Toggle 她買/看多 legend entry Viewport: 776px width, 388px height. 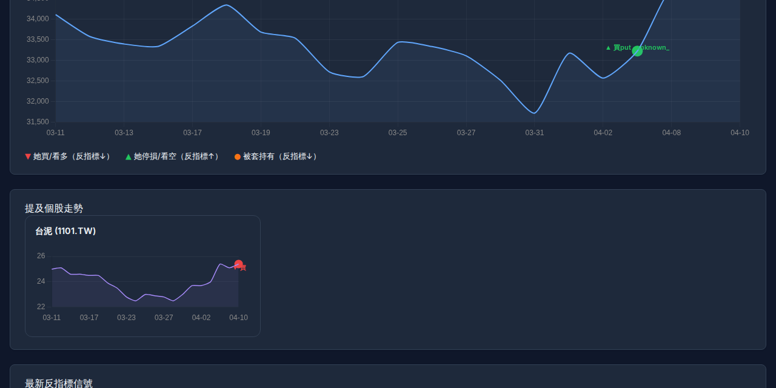[68, 156]
